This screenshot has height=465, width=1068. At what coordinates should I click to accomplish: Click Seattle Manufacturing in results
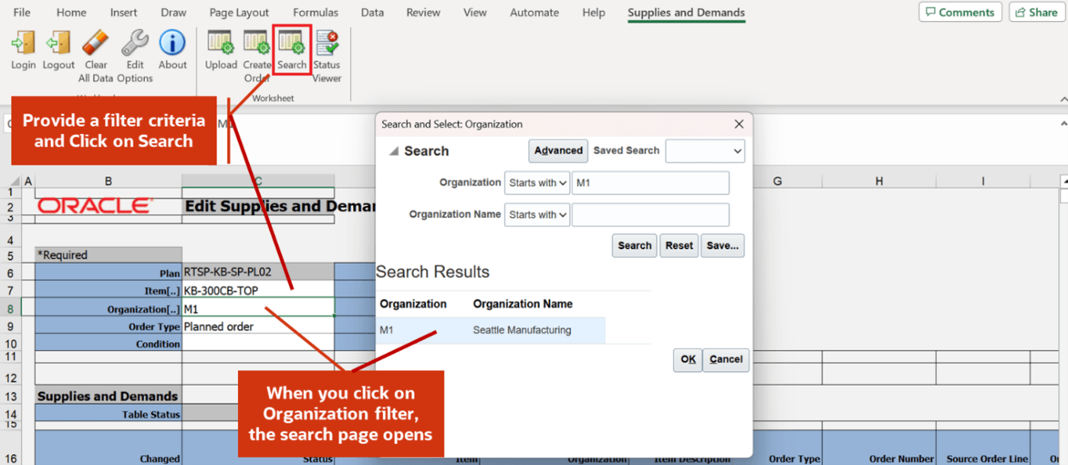[x=522, y=330]
